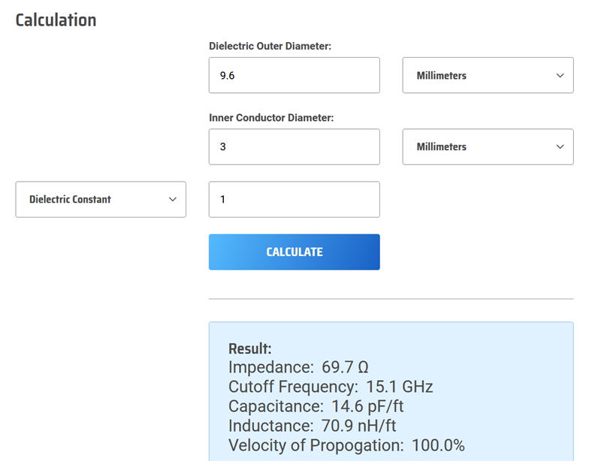Click the chevron arrow beside Dielectric Constant
Screen dimensions: 601x461
coord(172,200)
